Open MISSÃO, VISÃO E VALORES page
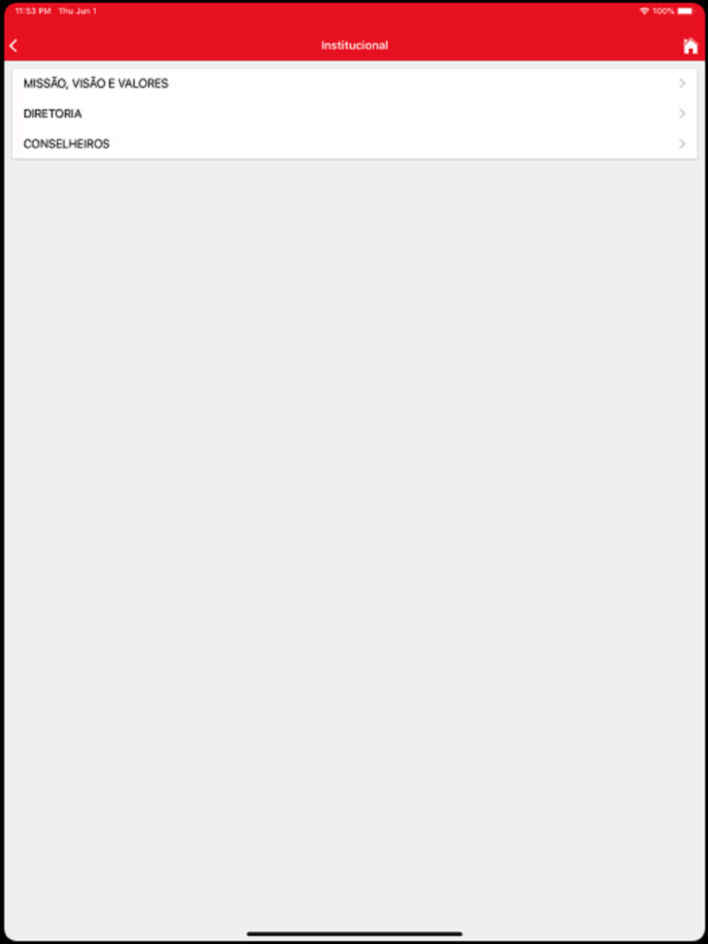Screen dimensions: 708x944 click(x=355, y=84)
